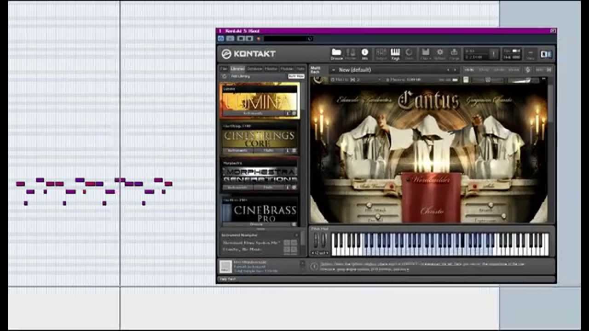Click the info circle icon in status bar

coord(314,266)
